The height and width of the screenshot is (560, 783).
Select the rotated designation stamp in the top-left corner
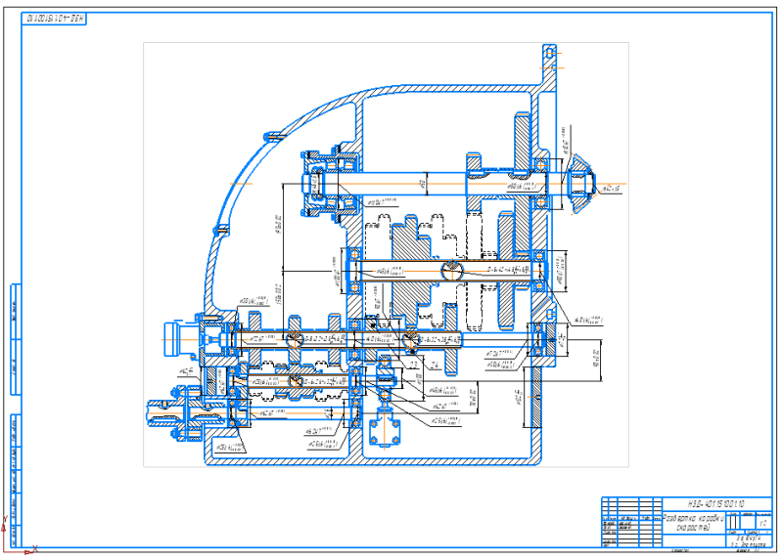[x=55, y=19]
